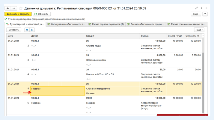Select credit account 20.01 cell
The width and height of the screenshot is (214, 120).
(89, 98)
